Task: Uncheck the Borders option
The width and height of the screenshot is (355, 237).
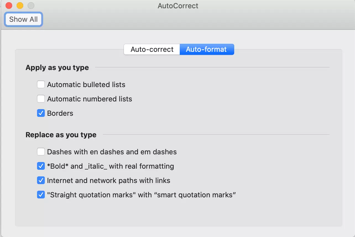Action: (41, 113)
